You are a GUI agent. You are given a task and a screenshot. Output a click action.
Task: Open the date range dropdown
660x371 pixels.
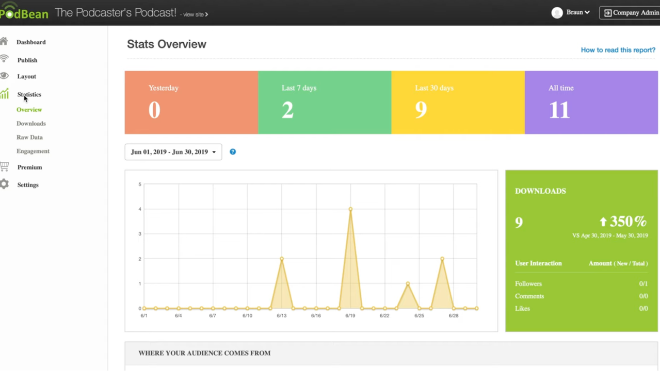(x=173, y=152)
